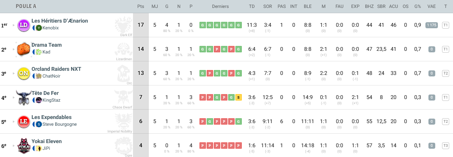Click the 1 175 VAE badge
453x157 pixels.
(431, 25)
